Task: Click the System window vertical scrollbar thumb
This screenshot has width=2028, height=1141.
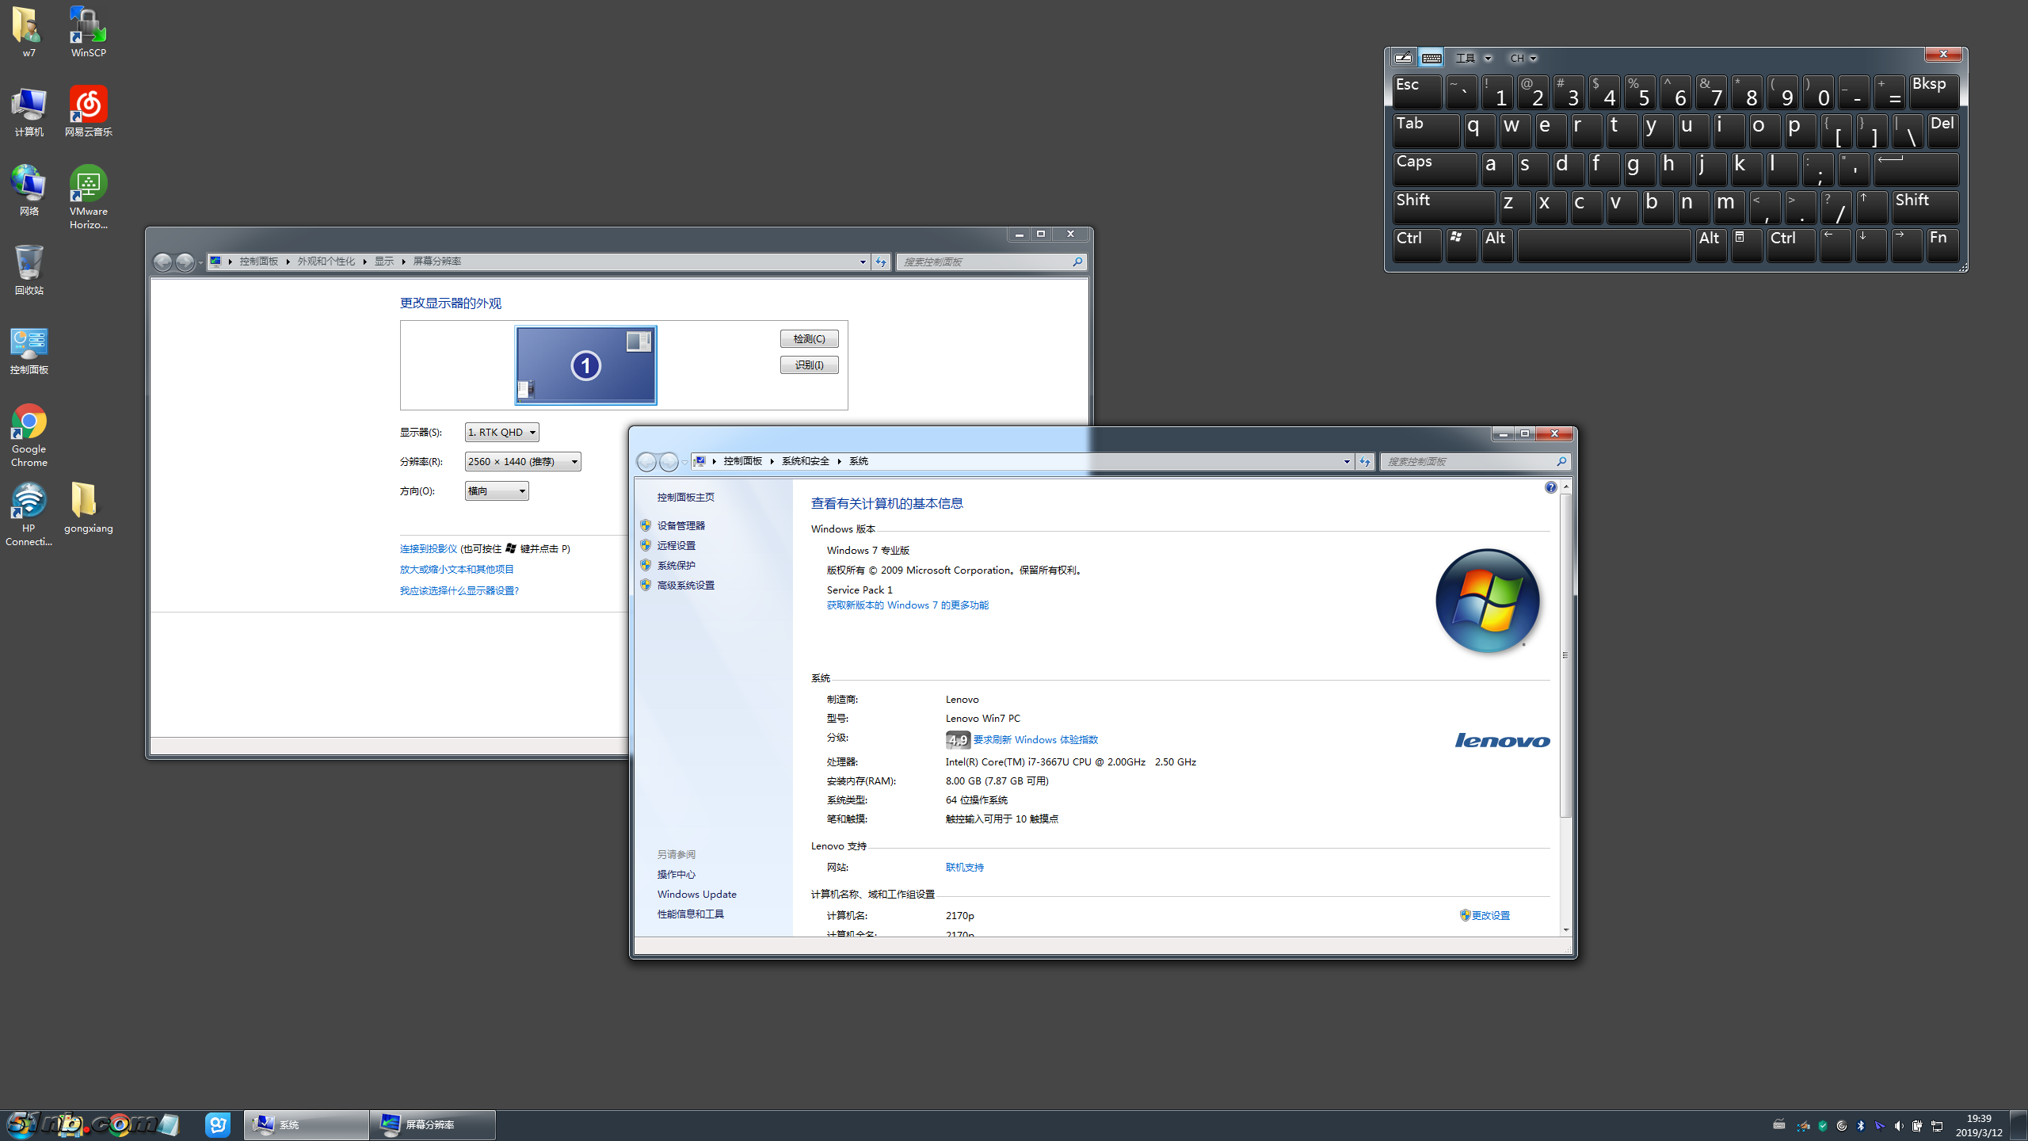Action: point(1565,654)
